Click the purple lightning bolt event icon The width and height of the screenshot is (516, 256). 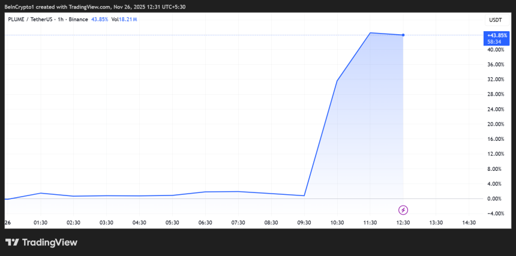click(403, 210)
